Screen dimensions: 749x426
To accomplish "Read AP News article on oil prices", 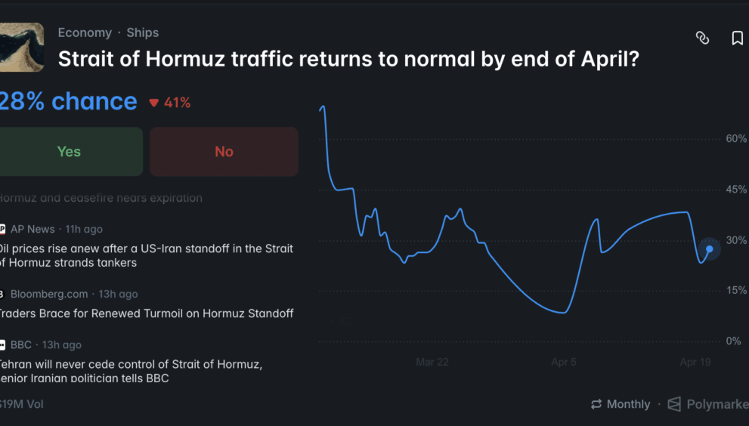I will click(146, 255).
